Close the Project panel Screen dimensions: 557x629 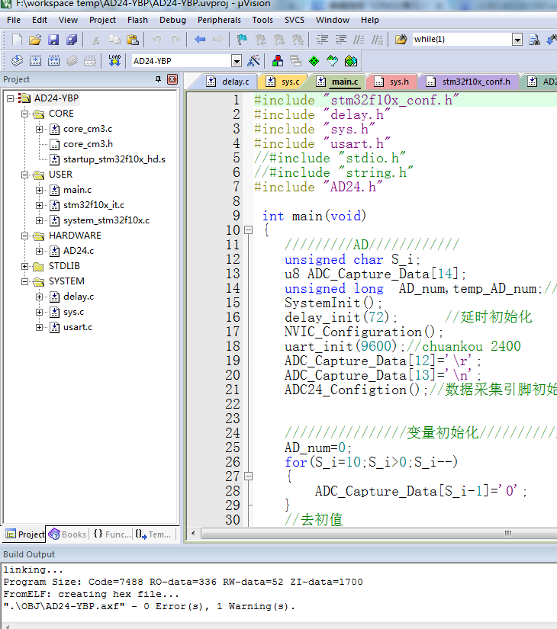[172, 79]
